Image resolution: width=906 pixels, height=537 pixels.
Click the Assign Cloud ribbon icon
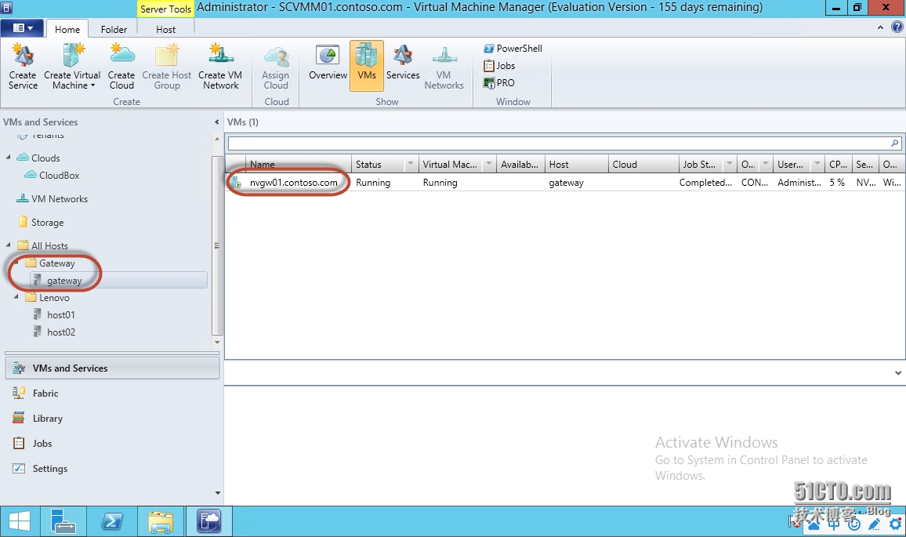pos(276,66)
